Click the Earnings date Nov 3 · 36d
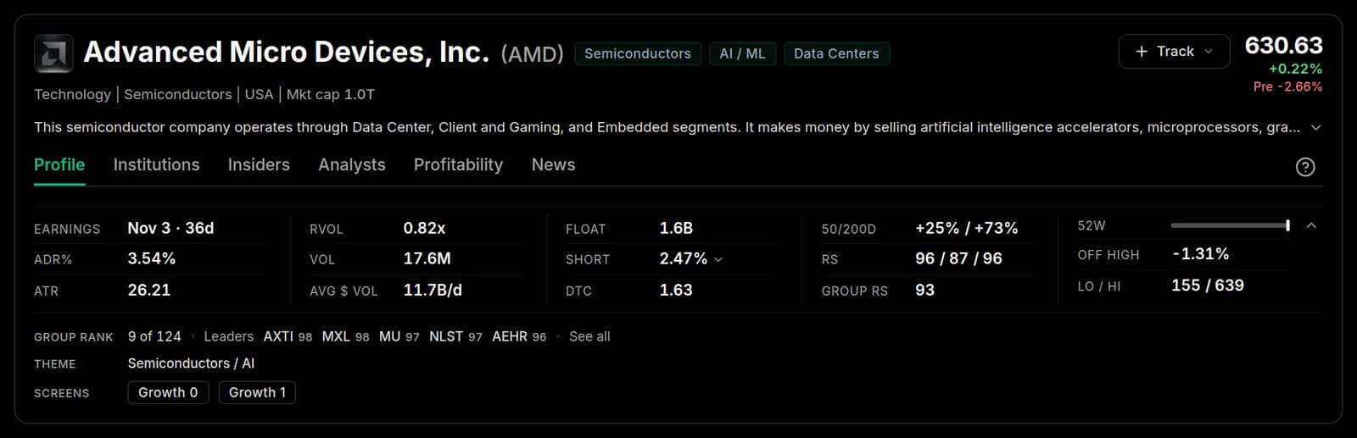The height and width of the screenshot is (438, 1357). (x=170, y=228)
